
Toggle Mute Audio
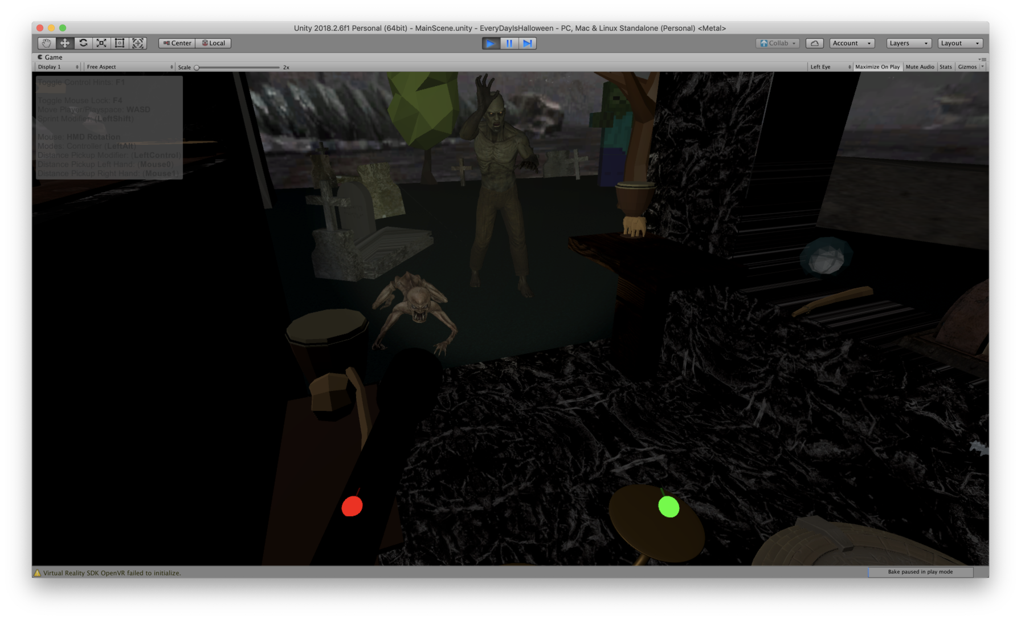(920, 67)
